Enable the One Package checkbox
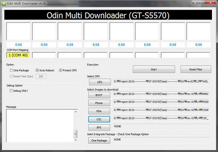The height and width of the screenshot is (152, 218). [x=11, y=70]
